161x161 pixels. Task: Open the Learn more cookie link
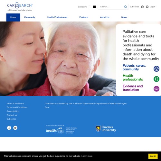[x=87, y=156]
